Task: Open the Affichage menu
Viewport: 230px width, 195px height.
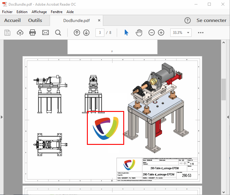Action: point(39,12)
